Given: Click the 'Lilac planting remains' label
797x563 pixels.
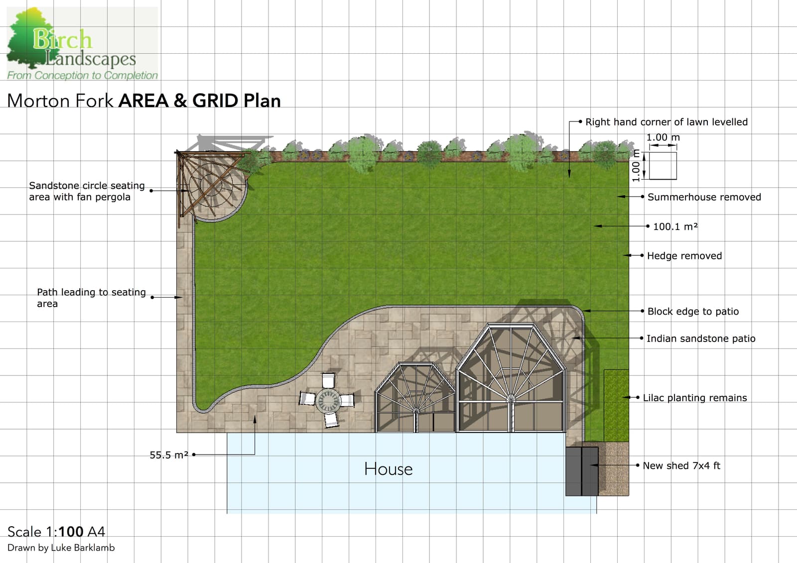Looking at the screenshot, I should [x=695, y=398].
